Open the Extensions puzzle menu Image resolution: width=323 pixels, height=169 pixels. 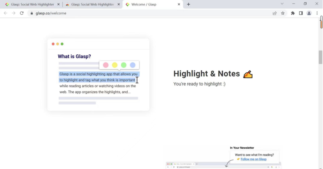click(x=293, y=13)
